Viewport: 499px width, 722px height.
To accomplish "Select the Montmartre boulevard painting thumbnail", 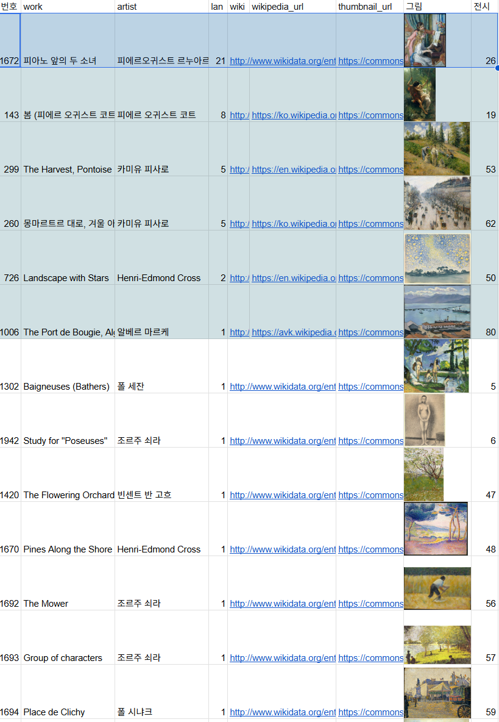I will [437, 203].
